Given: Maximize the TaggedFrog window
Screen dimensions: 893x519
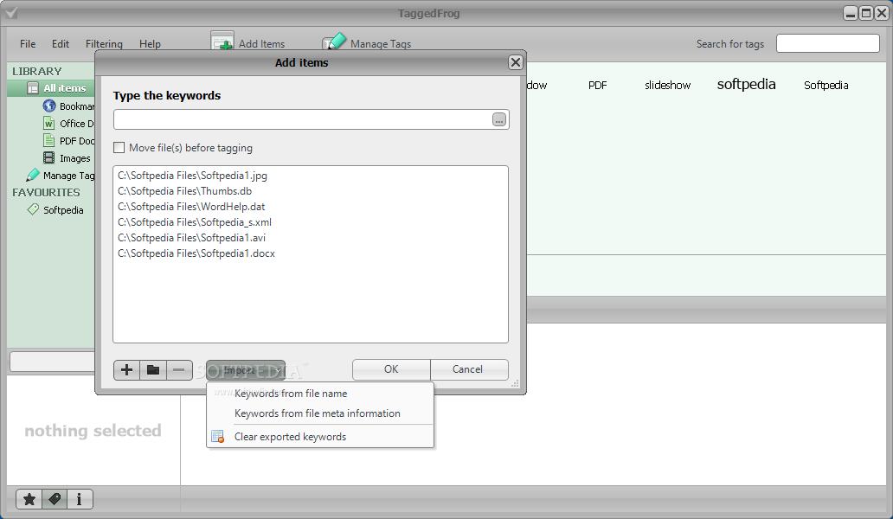Looking at the screenshot, I should pos(866,13).
